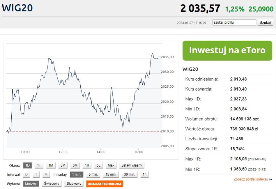Set chart period to 1M

click(51, 165)
